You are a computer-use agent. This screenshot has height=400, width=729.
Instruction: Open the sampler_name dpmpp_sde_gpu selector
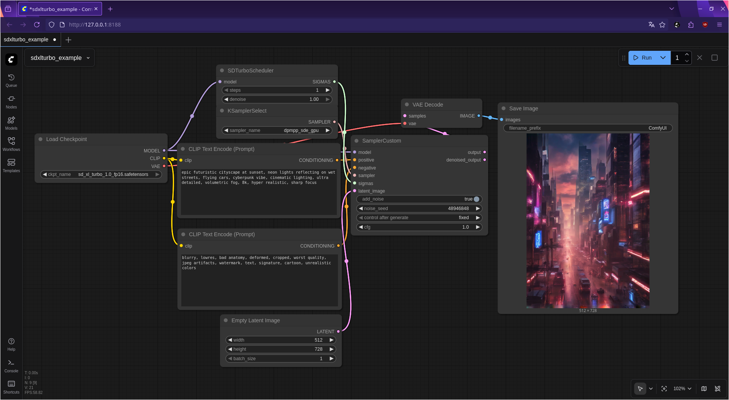pyautogui.click(x=302, y=130)
